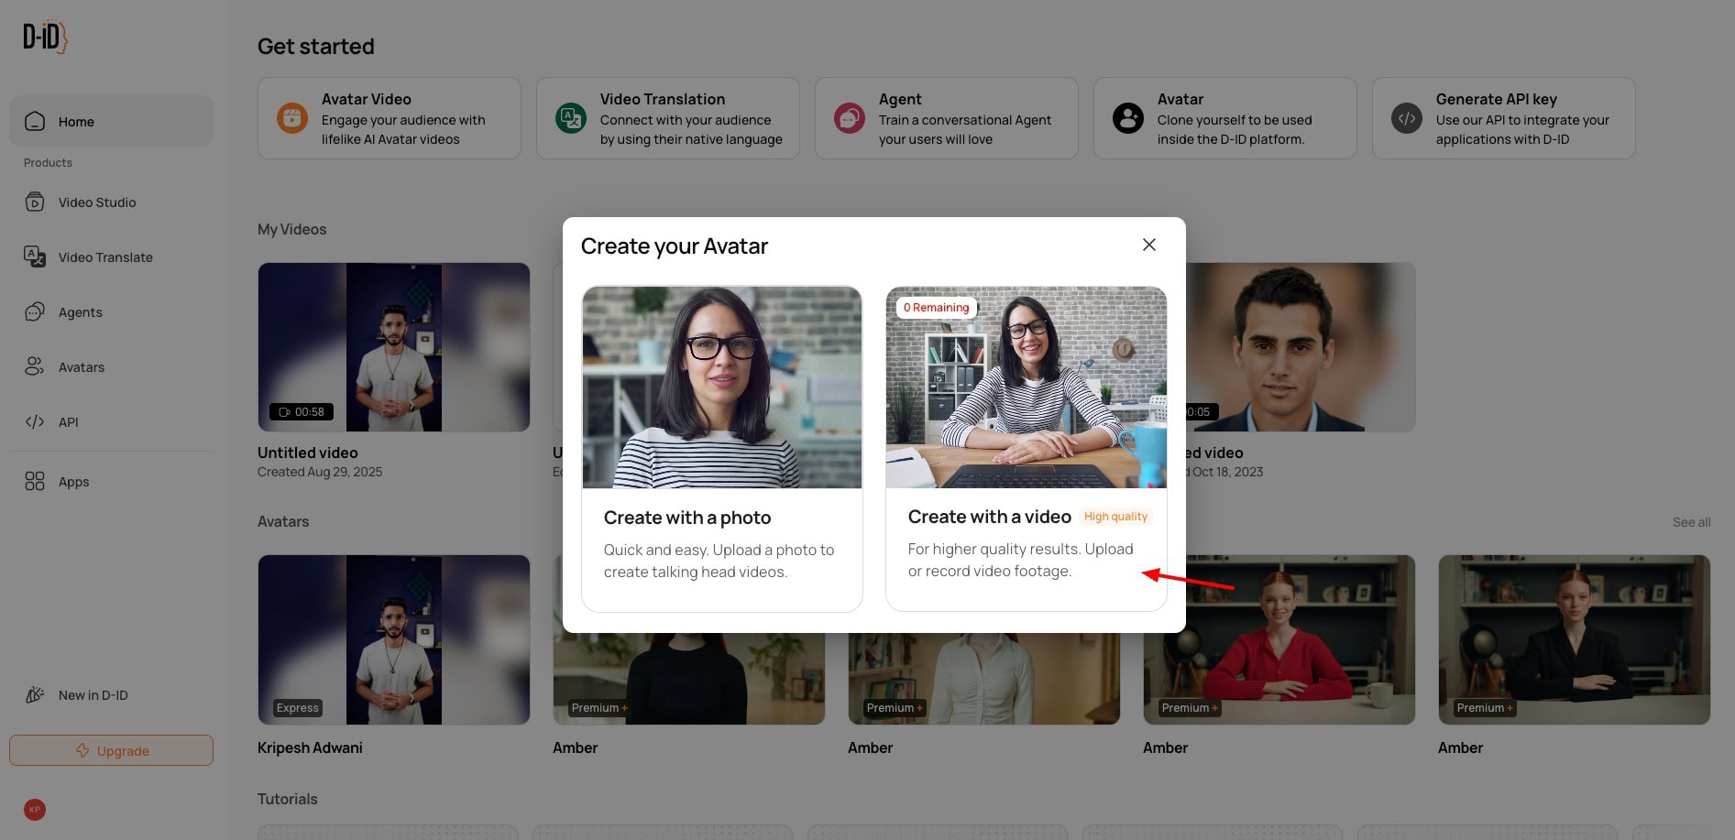Click the "Products" sidebar label
Viewport: 1735px width, 840px height.
click(x=48, y=162)
